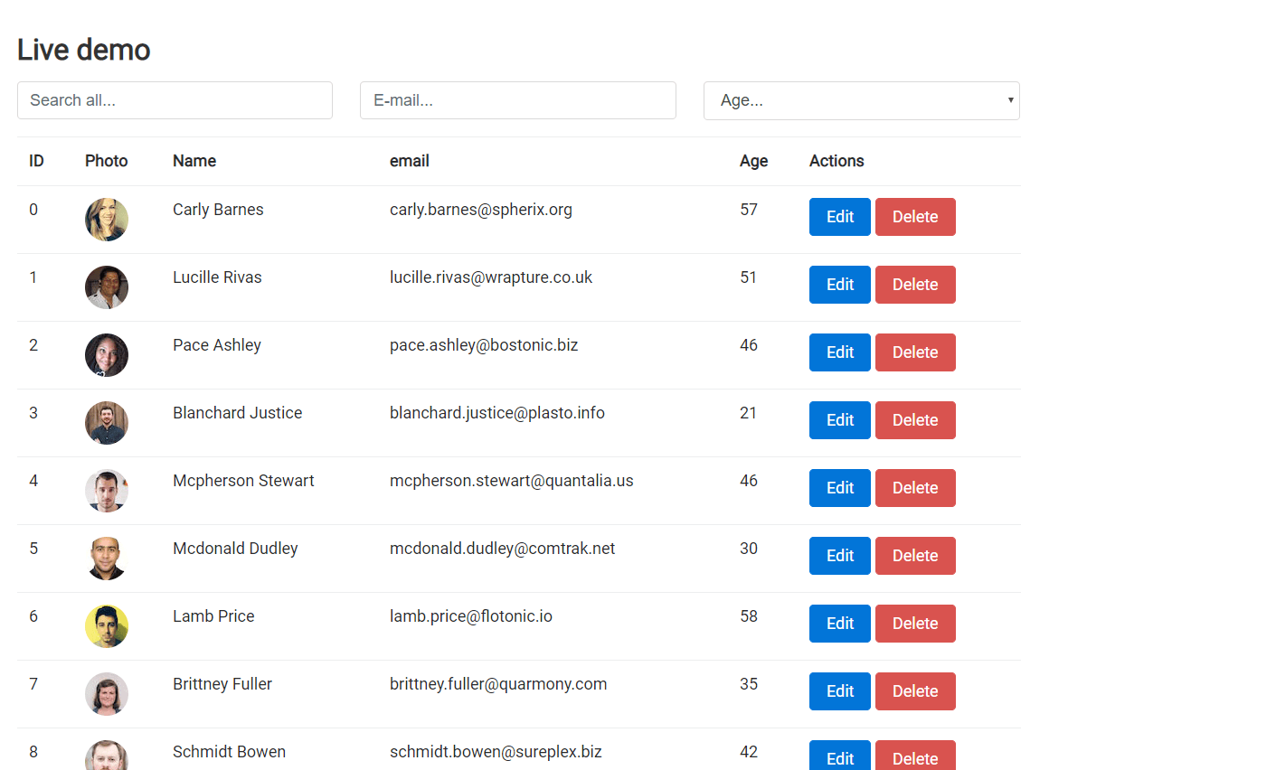Click email blanchard.justice@plasto.info
The width and height of the screenshot is (1276, 770).
(x=497, y=413)
